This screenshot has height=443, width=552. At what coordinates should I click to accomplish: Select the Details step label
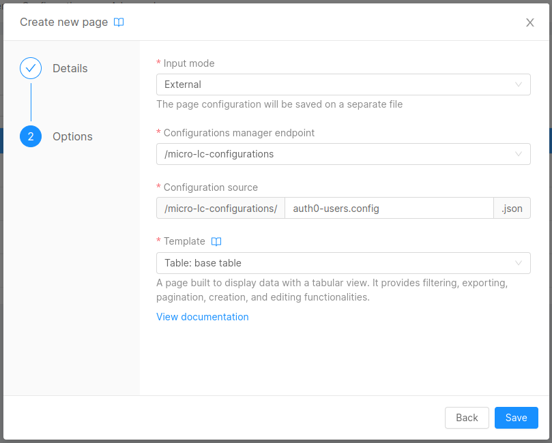(x=70, y=68)
